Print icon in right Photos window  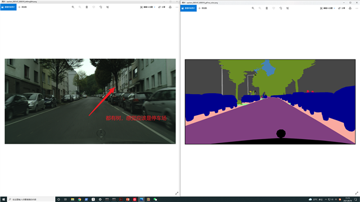[x=350, y=8]
